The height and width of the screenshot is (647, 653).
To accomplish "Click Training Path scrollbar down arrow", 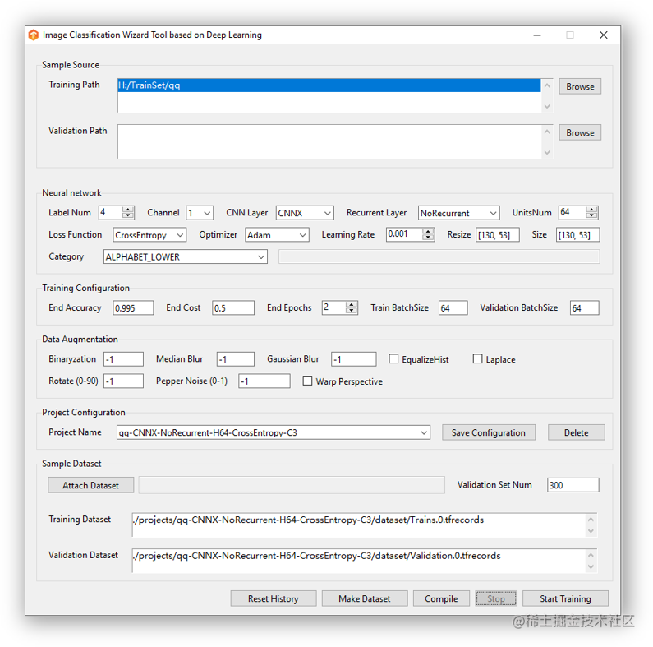I will pyautogui.click(x=547, y=107).
